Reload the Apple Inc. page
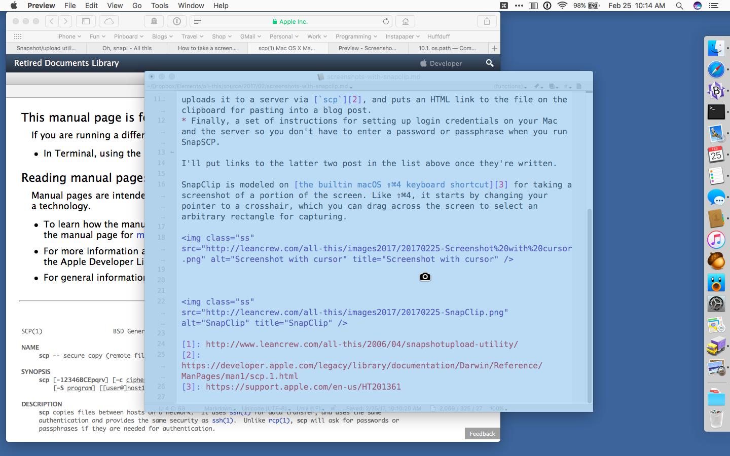The image size is (730, 456). [386, 21]
